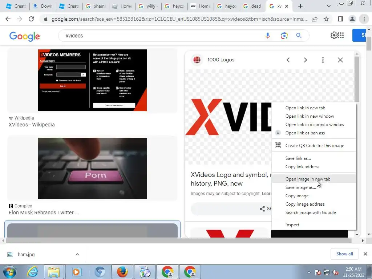This screenshot has height=279, width=372.
Task: Open preview panel three-dot options
Action: click(323, 60)
